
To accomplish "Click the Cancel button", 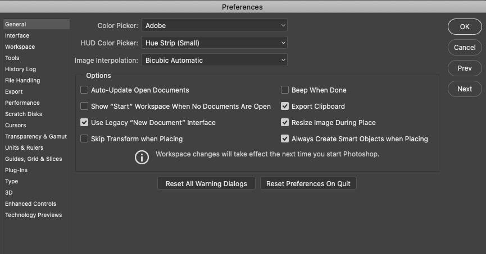I will [x=465, y=48].
